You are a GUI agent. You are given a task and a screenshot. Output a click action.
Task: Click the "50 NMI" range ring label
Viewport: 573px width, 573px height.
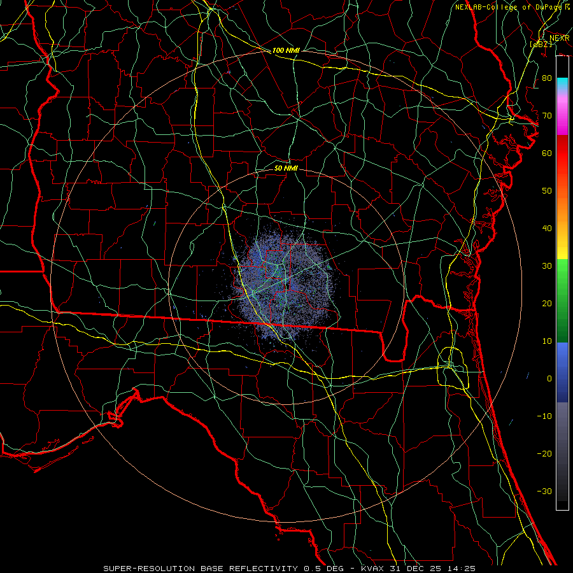pos(286,168)
